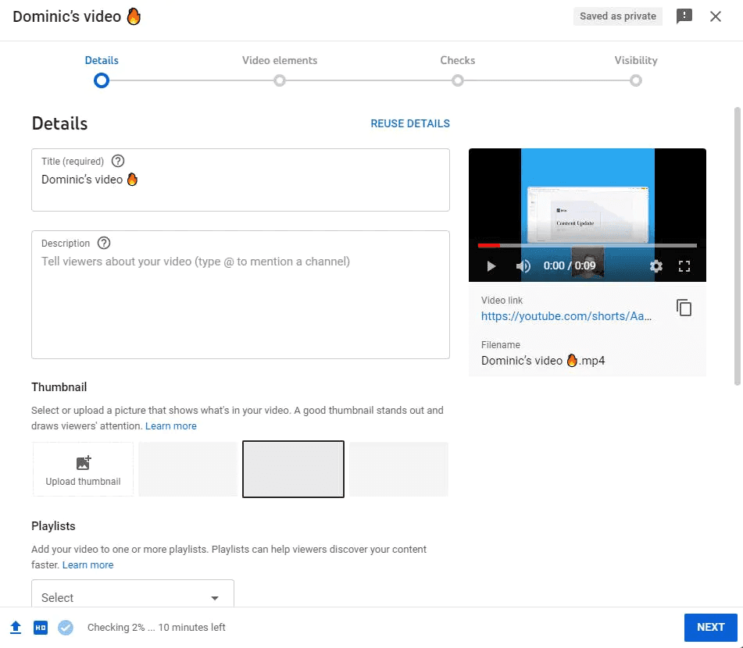This screenshot has height=648, width=743.
Task: Go to the Details step
Action: [102, 60]
